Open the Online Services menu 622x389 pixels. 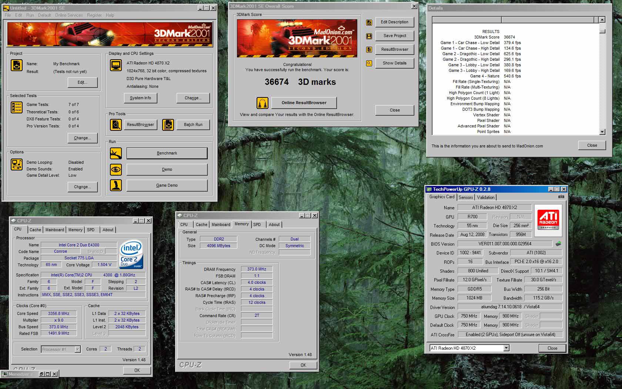69,15
